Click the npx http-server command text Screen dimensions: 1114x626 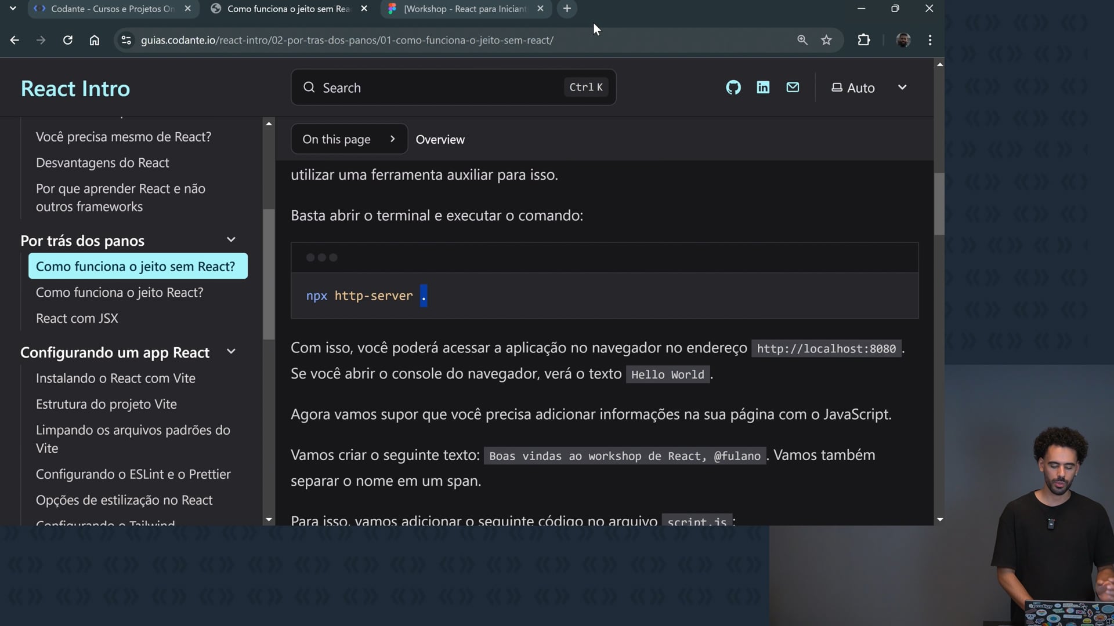click(367, 296)
